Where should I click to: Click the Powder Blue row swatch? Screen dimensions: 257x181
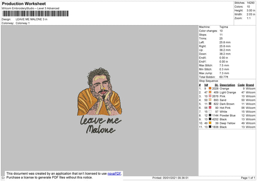pos(210,115)
